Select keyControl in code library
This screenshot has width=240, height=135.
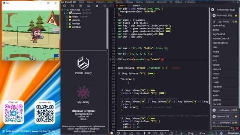(x=219, y=34)
